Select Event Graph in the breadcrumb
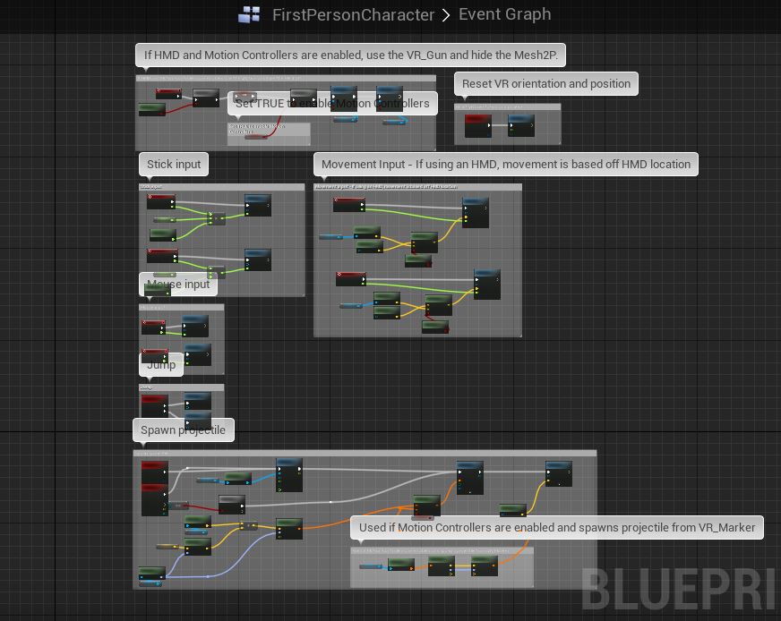 pyautogui.click(x=504, y=14)
